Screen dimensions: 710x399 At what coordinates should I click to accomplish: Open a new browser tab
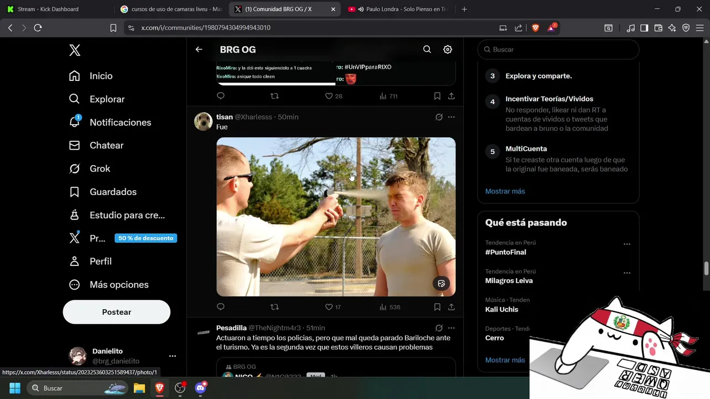[464, 9]
